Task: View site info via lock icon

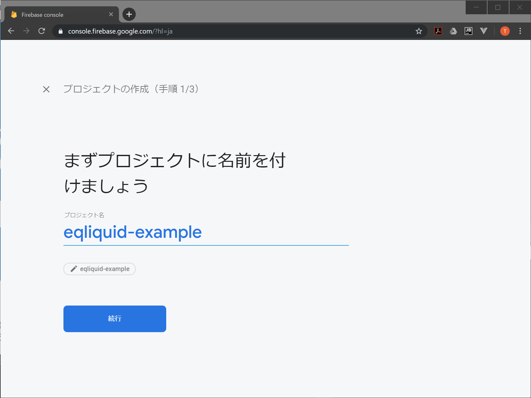Action: [x=61, y=31]
